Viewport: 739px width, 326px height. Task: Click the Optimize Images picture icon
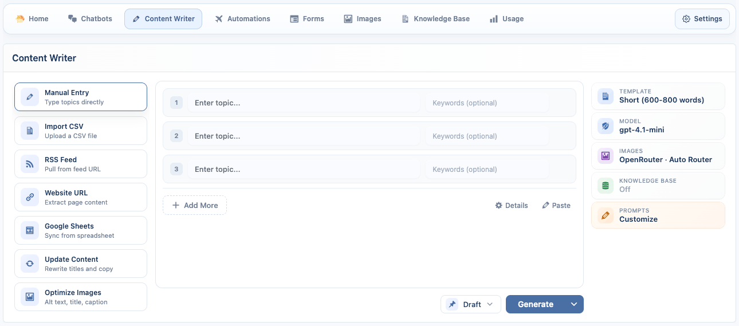pyautogui.click(x=30, y=297)
